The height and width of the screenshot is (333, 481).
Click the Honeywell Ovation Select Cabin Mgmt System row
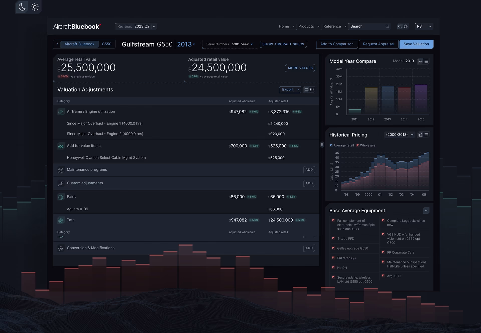tap(186, 158)
